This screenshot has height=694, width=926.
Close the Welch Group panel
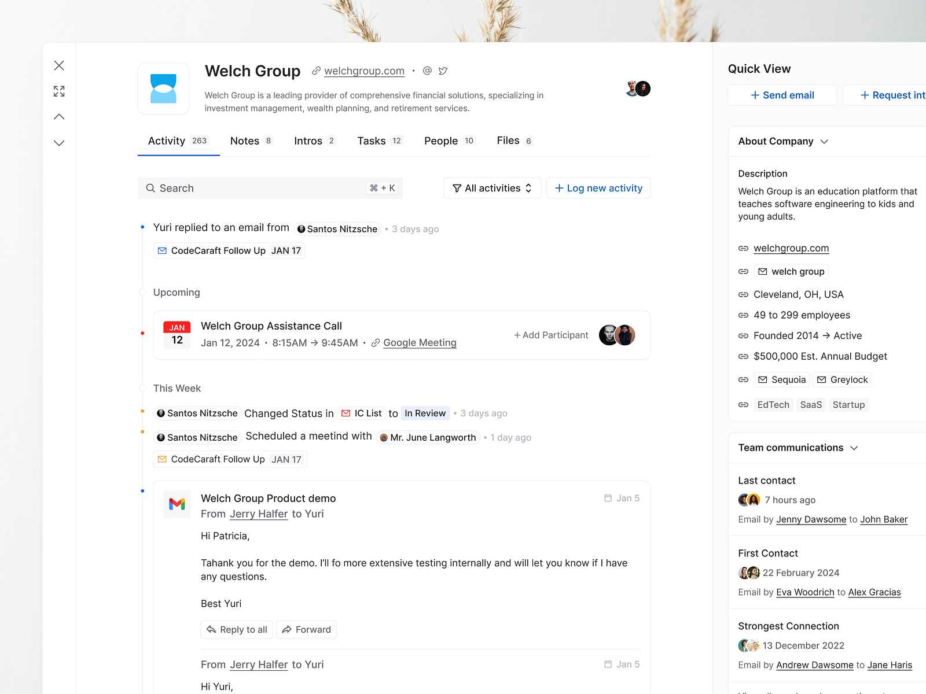tap(59, 65)
